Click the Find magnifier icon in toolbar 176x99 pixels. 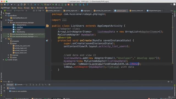28,5
